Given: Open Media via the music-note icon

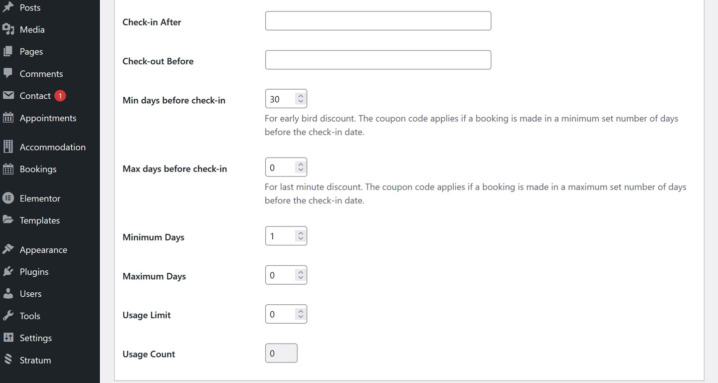Looking at the screenshot, I should (9, 29).
